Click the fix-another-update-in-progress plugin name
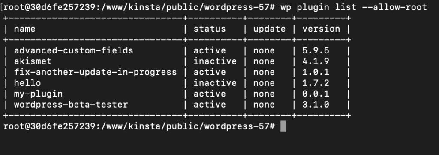Viewport: 439px width, 155px height. point(95,72)
